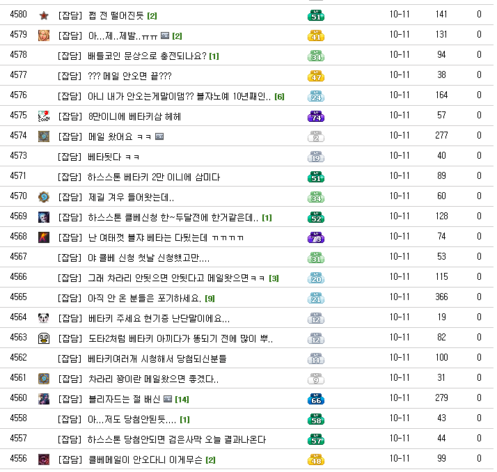Click the star avatar icon on post 4580
The width and height of the screenshot is (497, 472).
pyautogui.click(x=44, y=15)
